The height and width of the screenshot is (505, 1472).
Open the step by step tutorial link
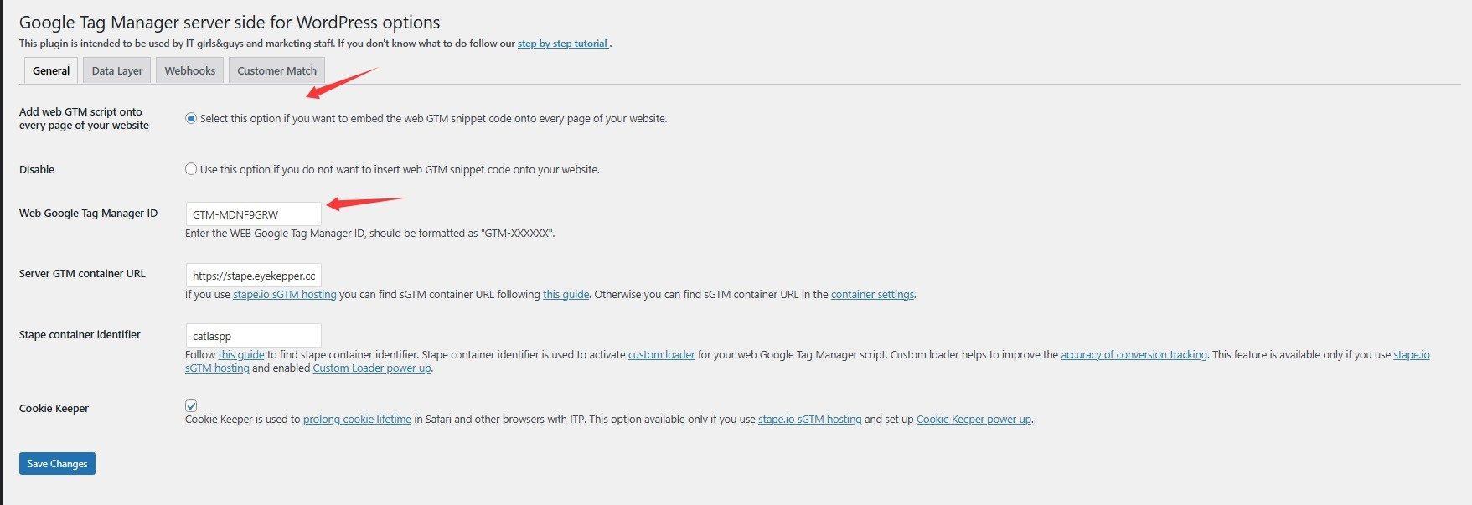(562, 44)
